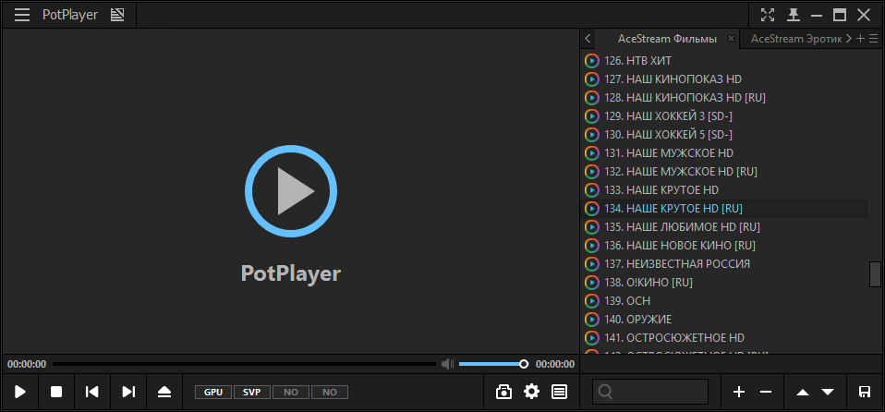The height and width of the screenshot is (412, 885).
Task: Capture a screenshot with the camera icon
Action: pos(503,392)
